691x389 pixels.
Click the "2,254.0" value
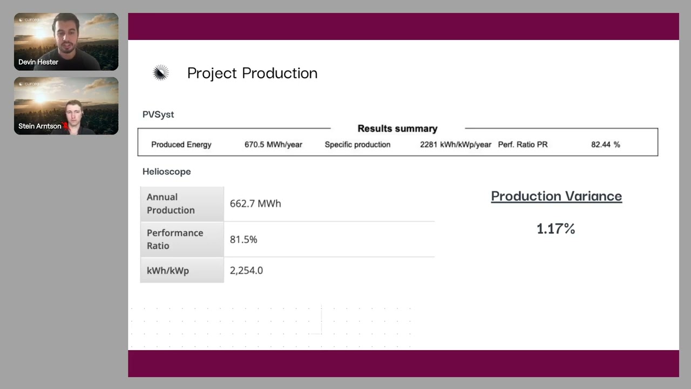coord(246,271)
